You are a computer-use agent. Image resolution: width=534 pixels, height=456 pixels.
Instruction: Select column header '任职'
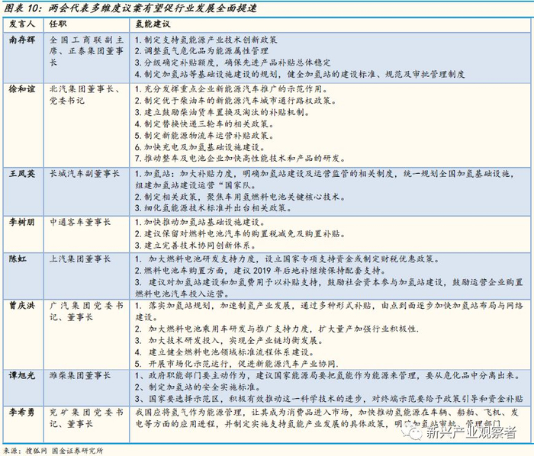[58, 24]
